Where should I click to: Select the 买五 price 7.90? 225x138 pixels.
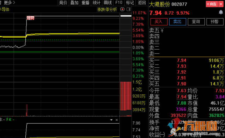[182, 84]
